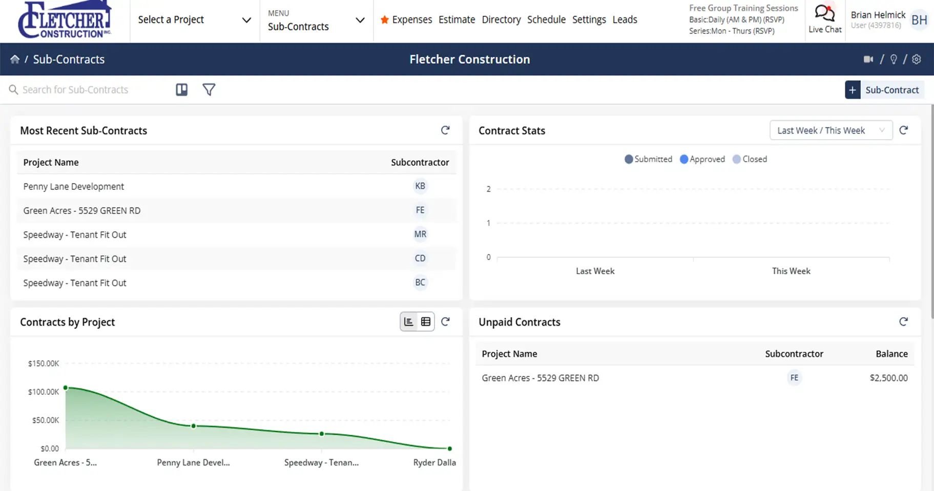The height and width of the screenshot is (491, 934).
Task: Click the Fletcher Construction logo
Action: tap(65, 19)
